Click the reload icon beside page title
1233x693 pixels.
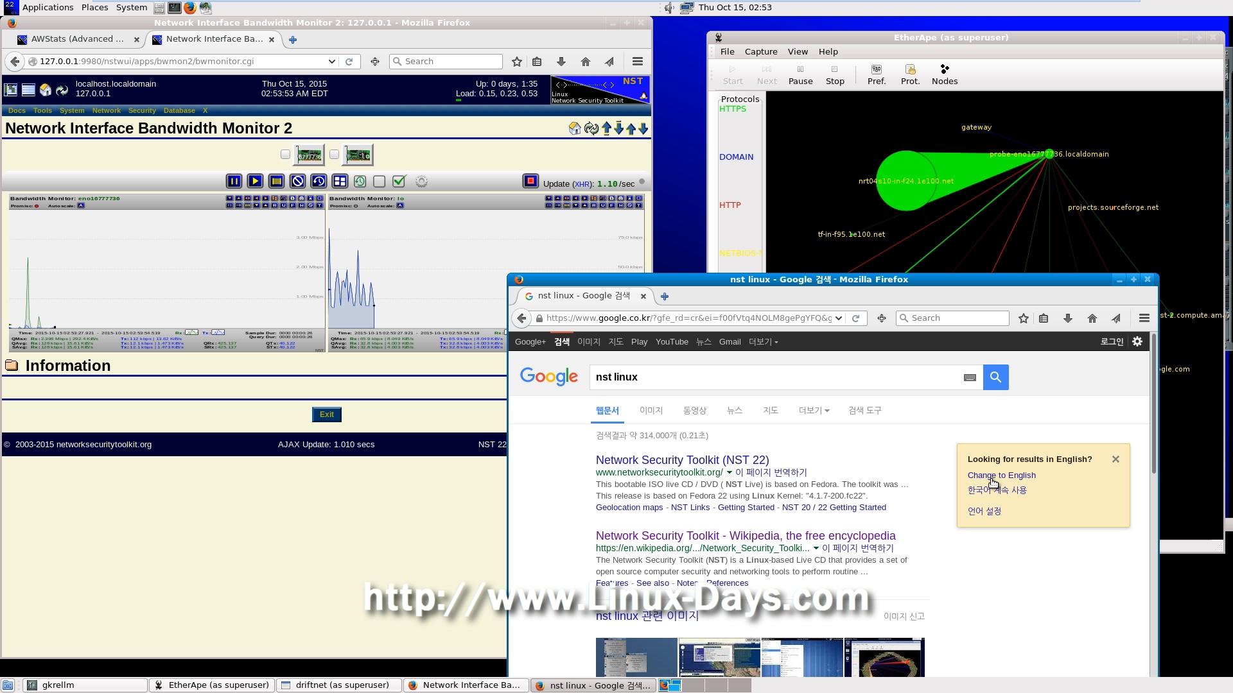pyautogui.click(x=591, y=129)
